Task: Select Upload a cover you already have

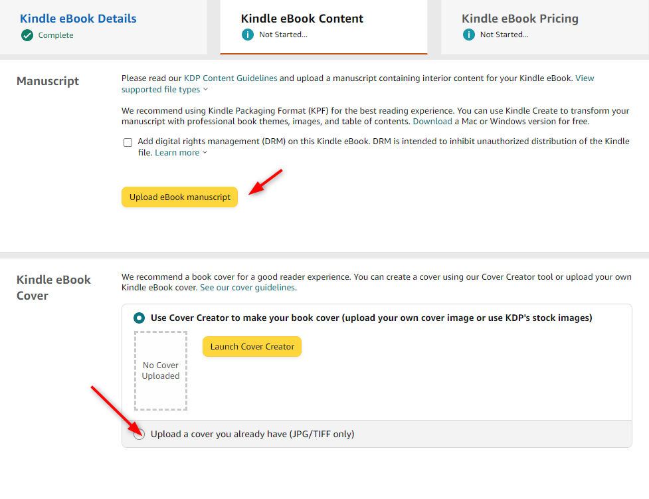Action: coord(139,434)
